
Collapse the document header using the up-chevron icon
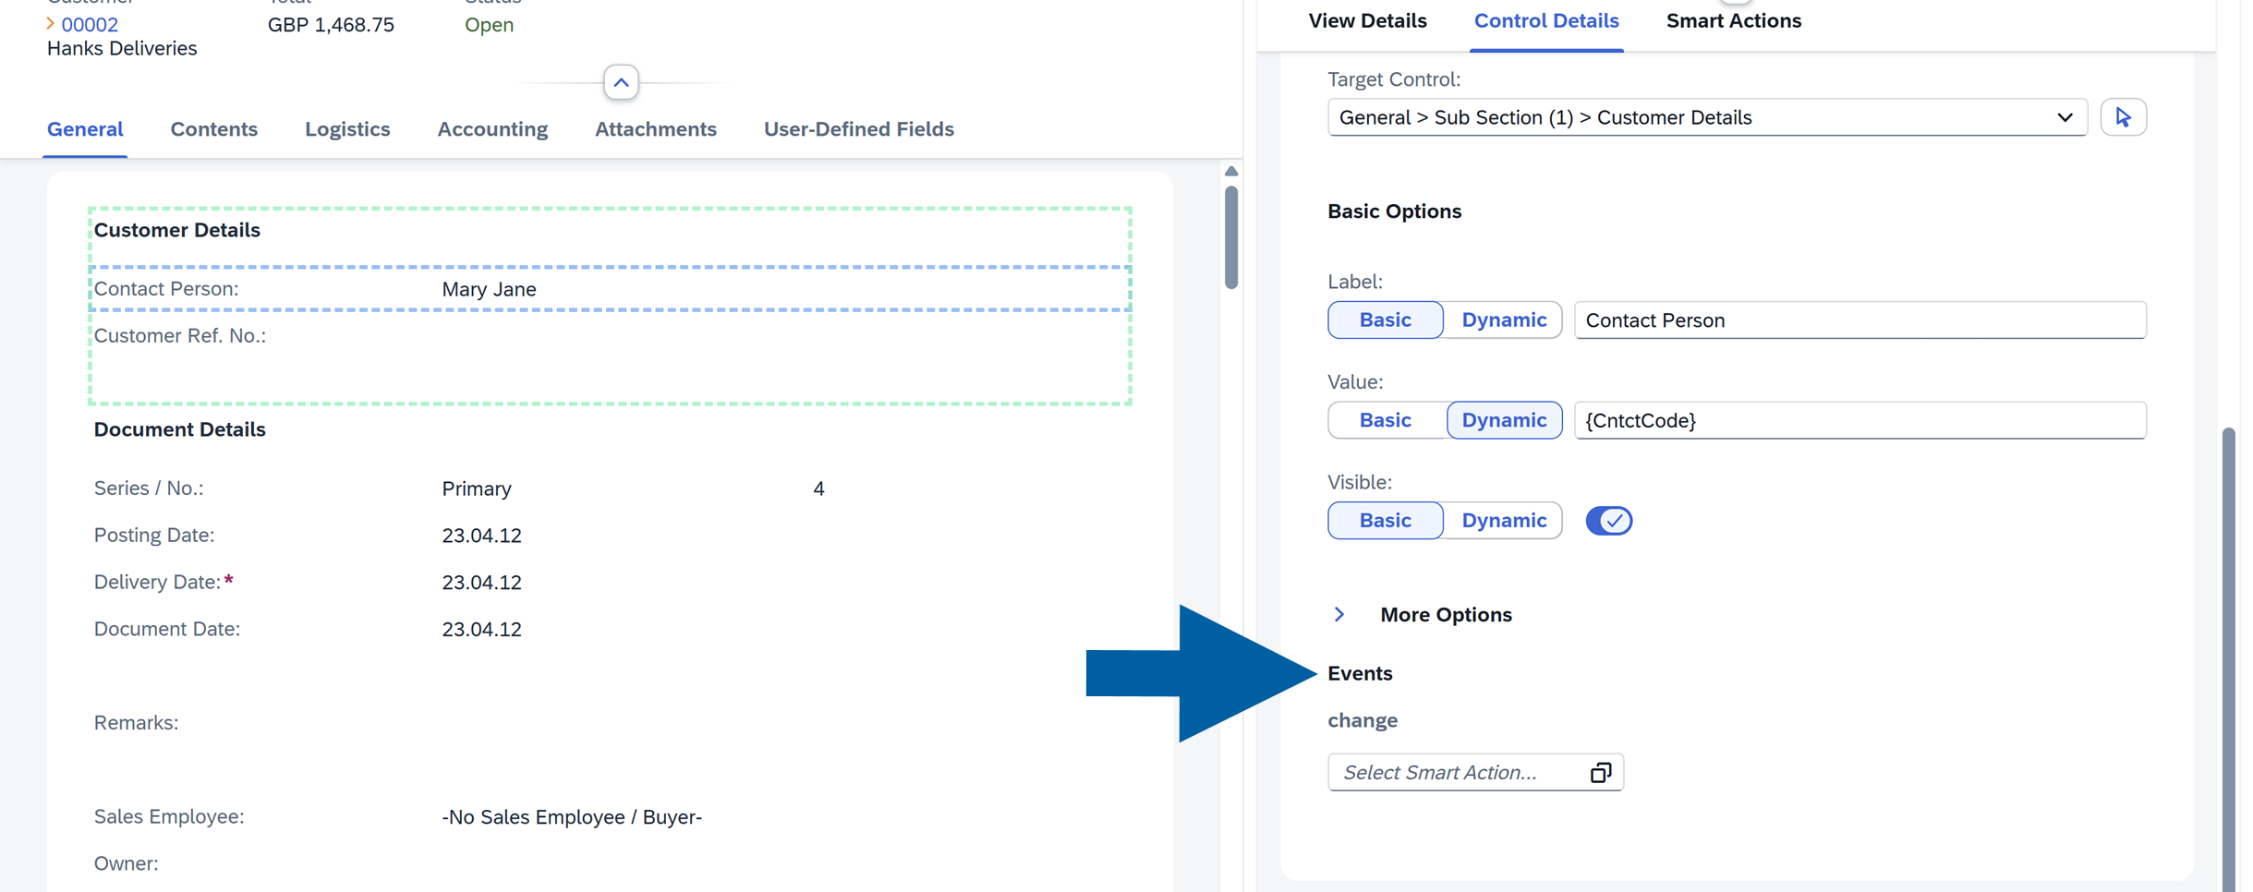pyautogui.click(x=621, y=82)
